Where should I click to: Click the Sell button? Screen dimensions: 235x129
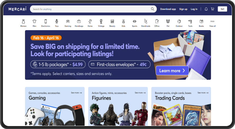click(222, 9)
